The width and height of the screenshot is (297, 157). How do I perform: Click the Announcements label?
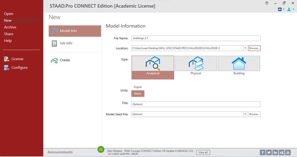60,152
